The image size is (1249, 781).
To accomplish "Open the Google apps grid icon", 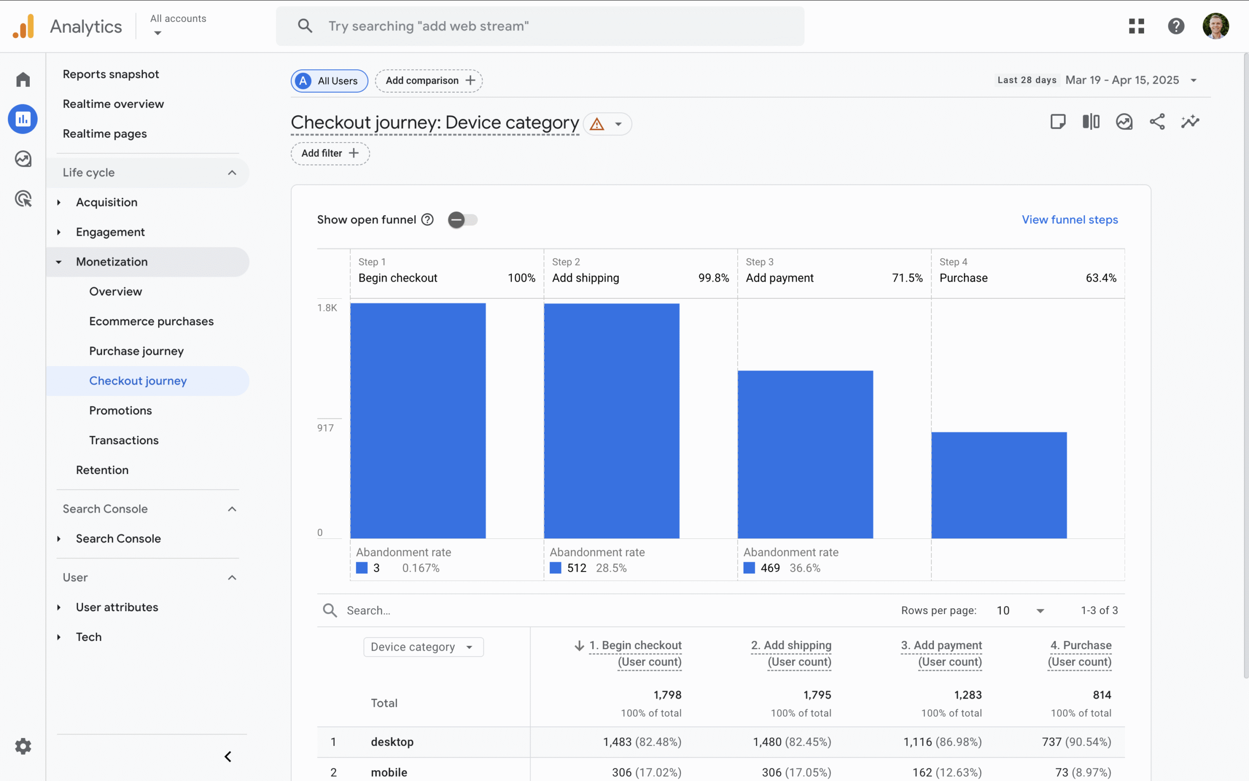I will tap(1136, 26).
